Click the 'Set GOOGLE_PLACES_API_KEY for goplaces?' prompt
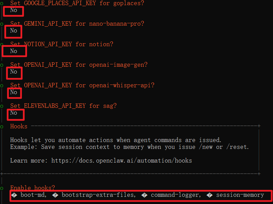The width and height of the screenshot is (273, 204). coord(77,3)
